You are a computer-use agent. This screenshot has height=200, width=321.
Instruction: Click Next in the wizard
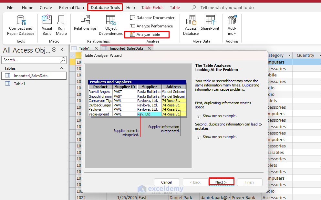221,182
